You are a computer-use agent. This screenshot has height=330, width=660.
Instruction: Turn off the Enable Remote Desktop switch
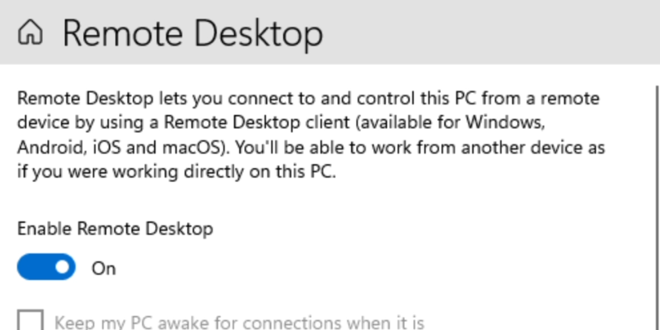click(46, 267)
